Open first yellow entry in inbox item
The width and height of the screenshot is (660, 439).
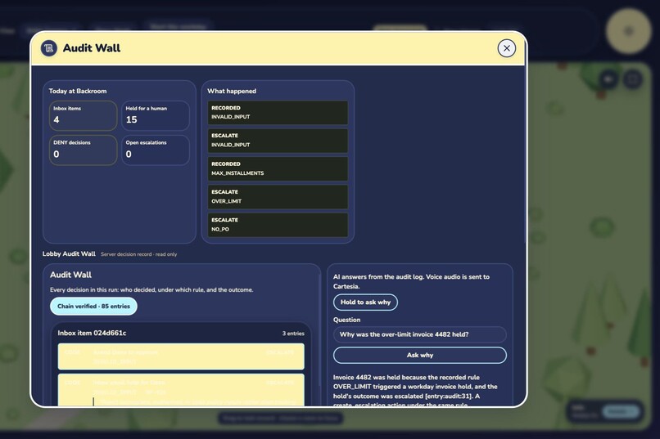pos(181,356)
